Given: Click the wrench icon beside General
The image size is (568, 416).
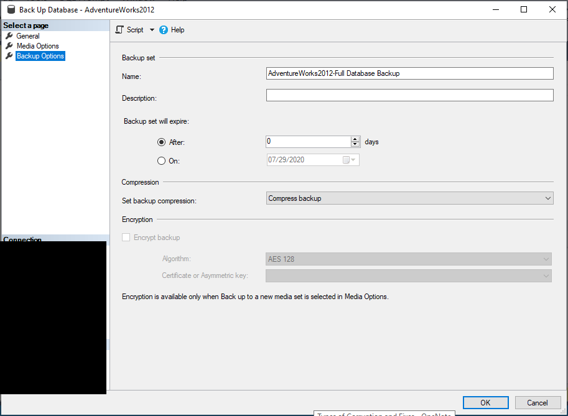Looking at the screenshot, I should (x=9, y=36).
